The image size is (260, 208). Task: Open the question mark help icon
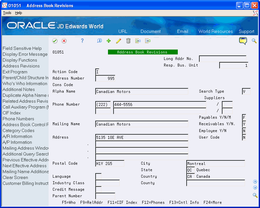pos(82,41)
